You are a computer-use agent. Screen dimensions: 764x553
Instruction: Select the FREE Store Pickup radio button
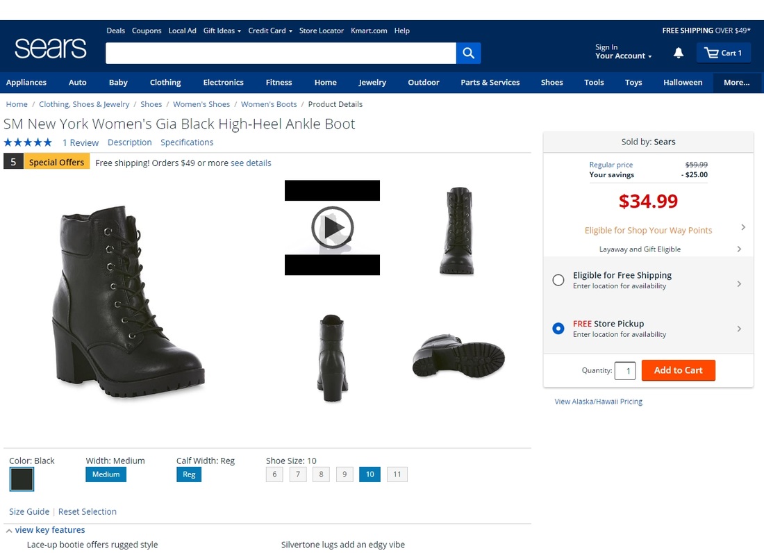click(558, 329)
